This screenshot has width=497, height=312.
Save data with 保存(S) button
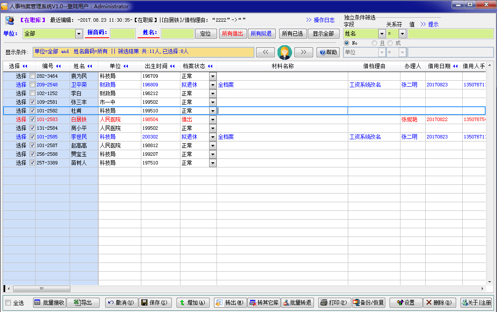[155, 302]
